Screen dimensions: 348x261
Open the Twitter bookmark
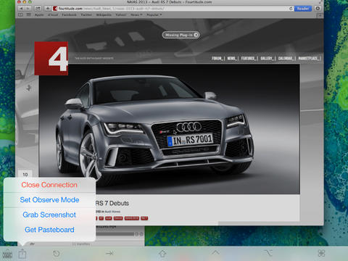[x=86, y=14]
